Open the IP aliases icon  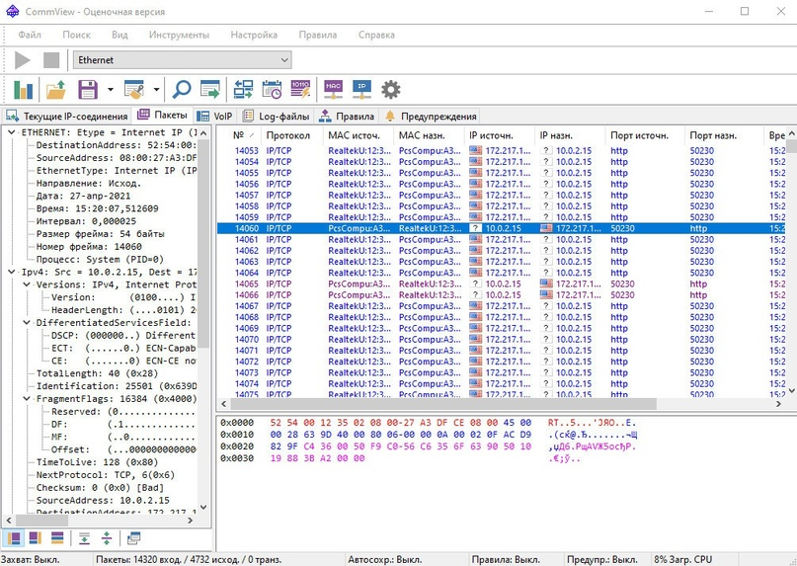[x=361, y=90]
